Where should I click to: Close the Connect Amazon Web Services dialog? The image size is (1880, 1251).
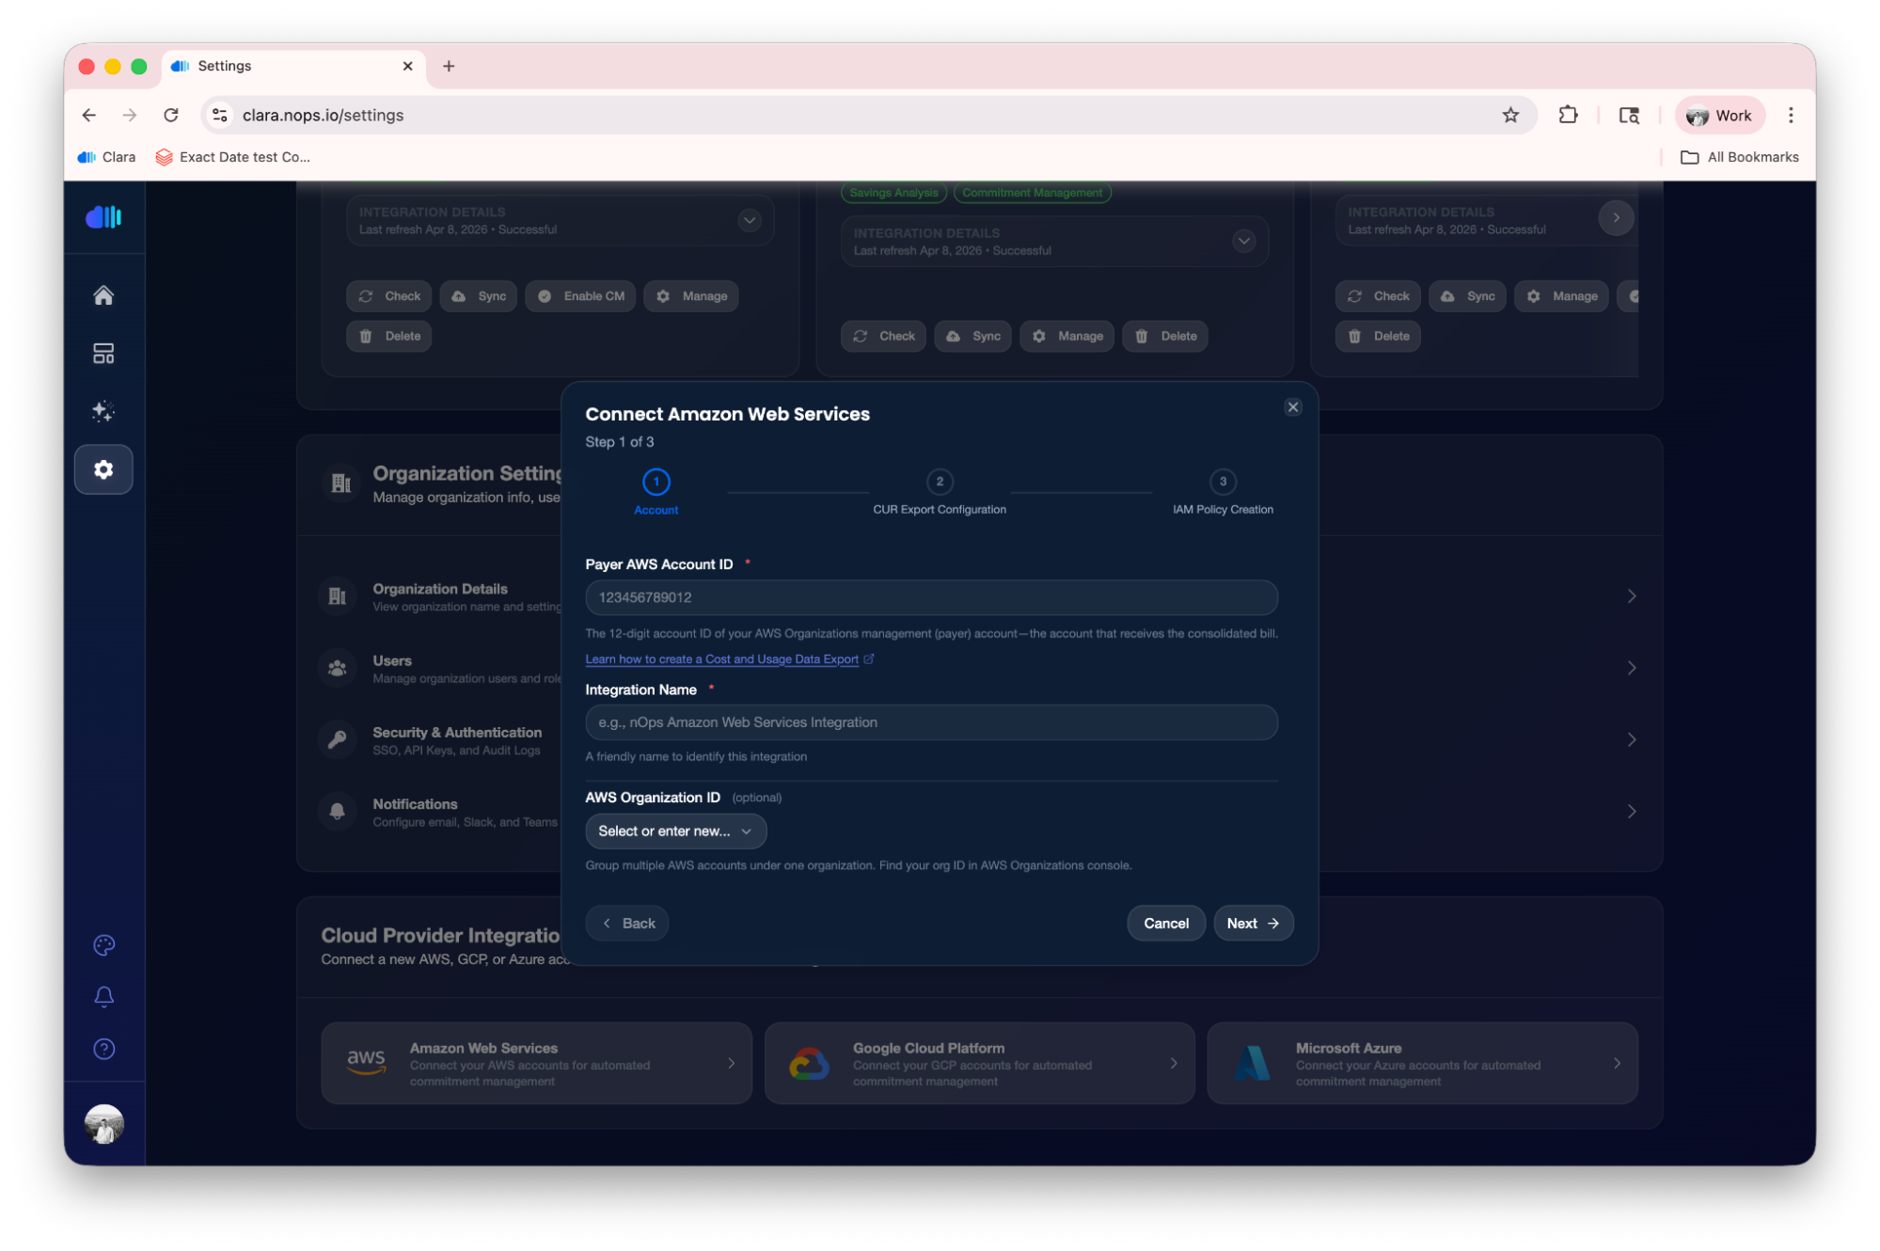point(1292,407)
